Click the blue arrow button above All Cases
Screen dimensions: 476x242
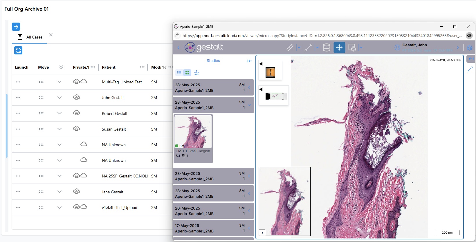(x=16, y=27)
